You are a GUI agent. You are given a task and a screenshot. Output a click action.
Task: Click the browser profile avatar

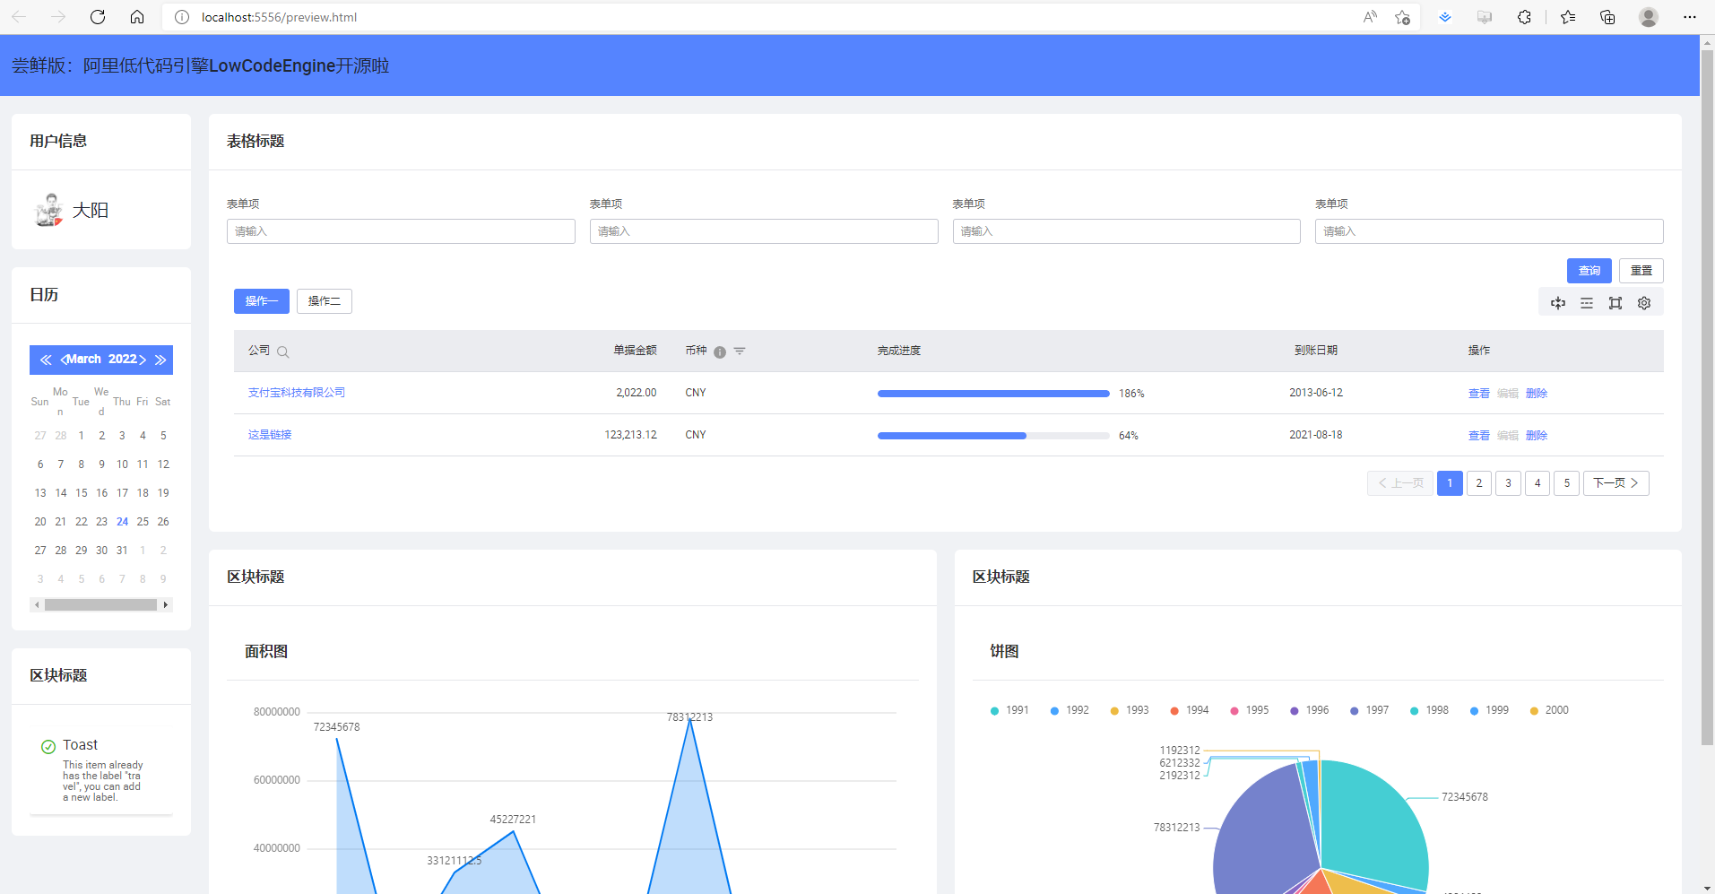click(1649, 17)
